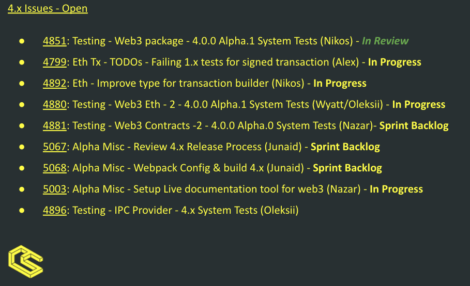The width and height of the screenshot is (470, 286).
Task: Click the ChainSafe logo icon
Action: tap(25, 263)
